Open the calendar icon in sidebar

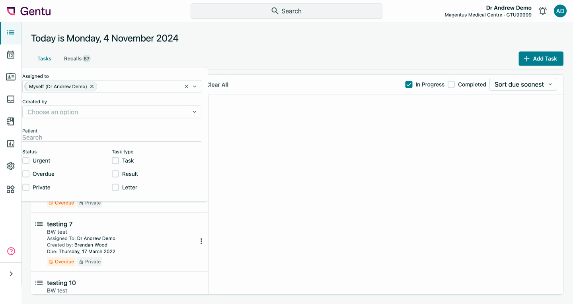[x=11, y=55]
